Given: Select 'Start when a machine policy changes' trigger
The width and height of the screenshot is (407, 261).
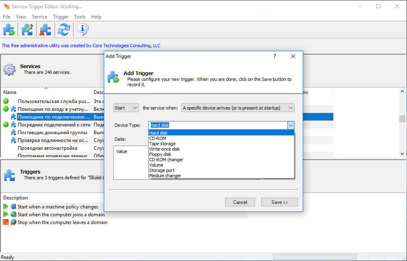Looking at the screenshot, I should click(57, 207).
